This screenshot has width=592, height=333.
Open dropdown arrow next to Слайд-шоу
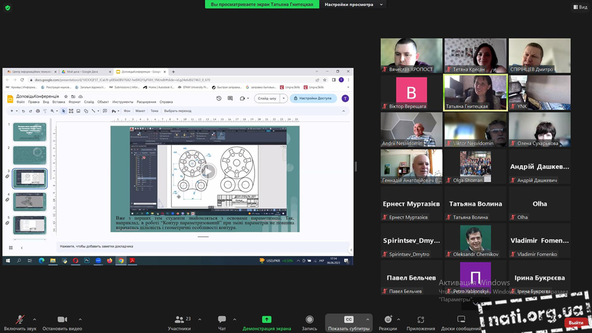(x=284, y=98)
